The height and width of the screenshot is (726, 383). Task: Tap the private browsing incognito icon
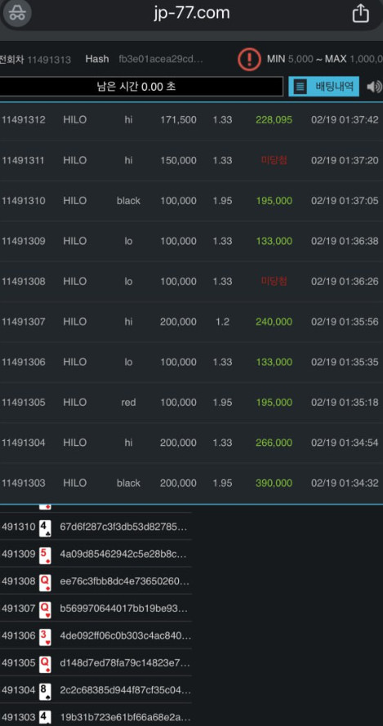pos(17,13)
